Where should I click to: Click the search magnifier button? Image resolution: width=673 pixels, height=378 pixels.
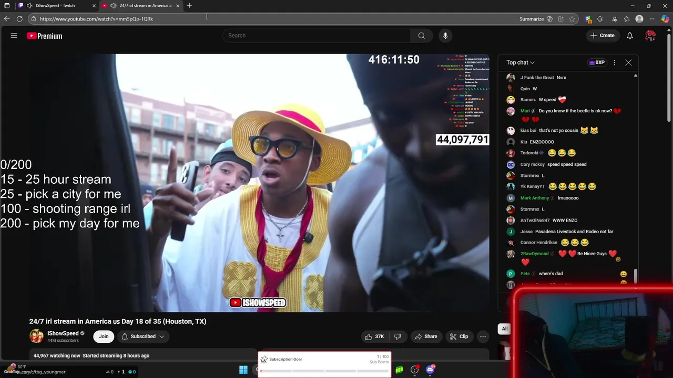click(421, 36)
